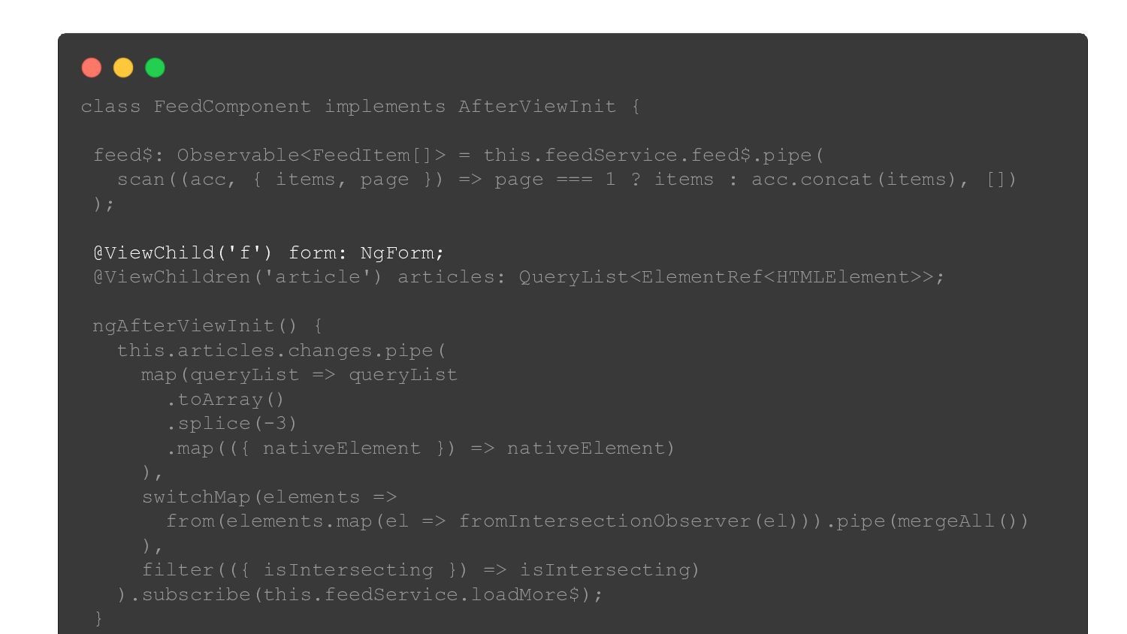Viewport: 1127px width, 634px height.
Task: Click the green maximize window dot
Action: [x=155, y=68]
